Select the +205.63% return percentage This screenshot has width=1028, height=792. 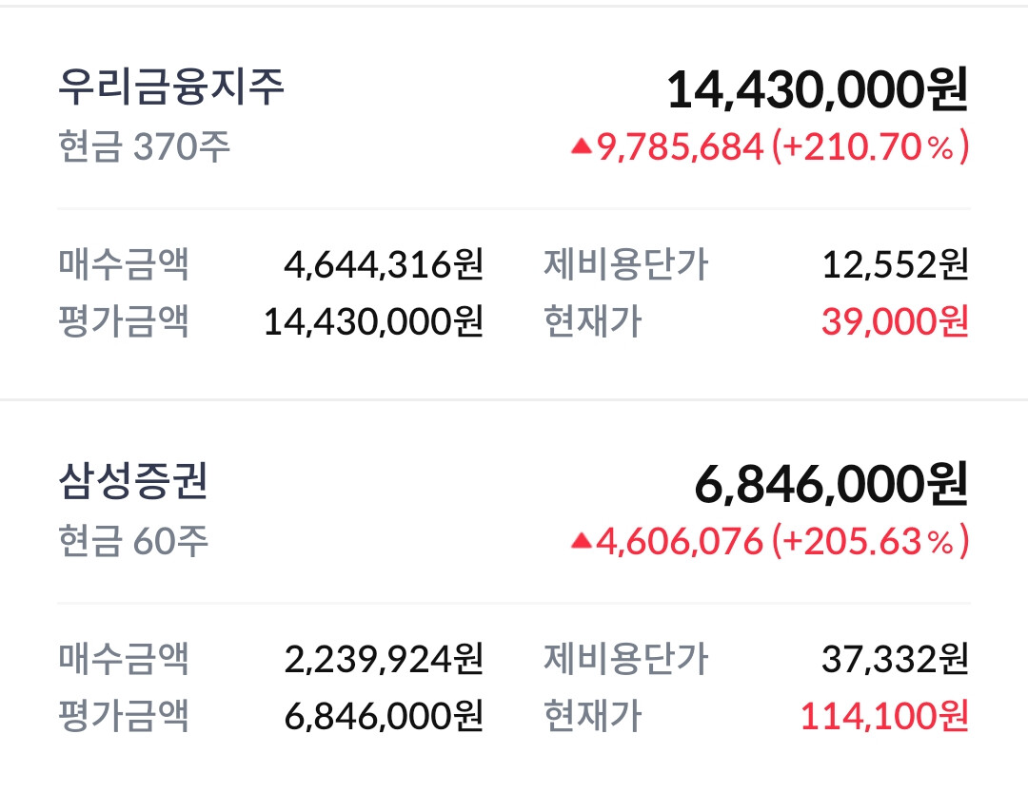(871, 541)
